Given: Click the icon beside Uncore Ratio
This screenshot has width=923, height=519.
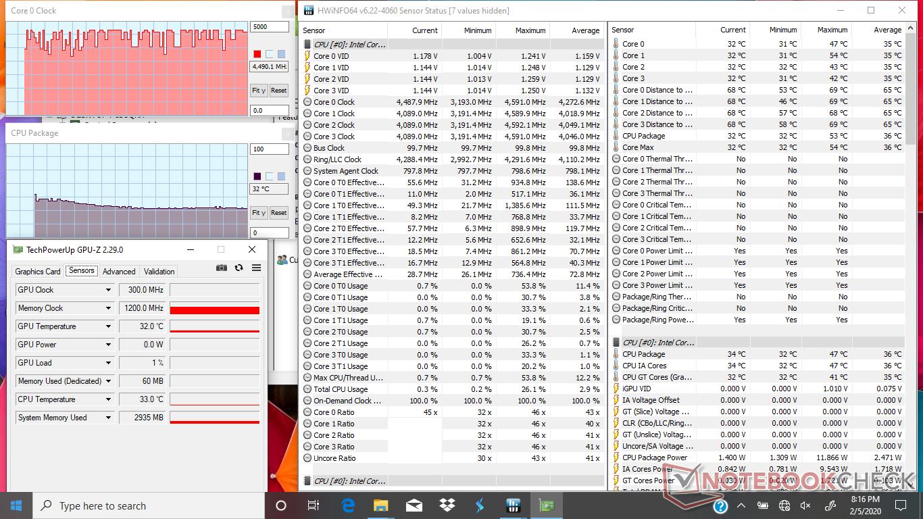Looking at the screenshot, I should (307, 458).
